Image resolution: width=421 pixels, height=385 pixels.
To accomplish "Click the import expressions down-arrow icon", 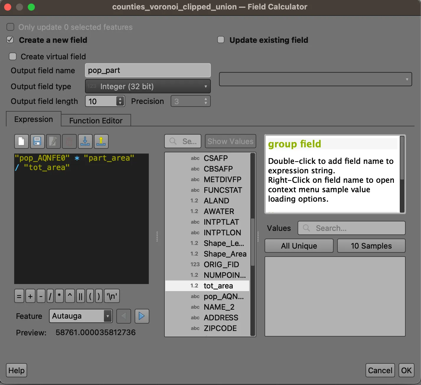I will [x=85, y=141].
